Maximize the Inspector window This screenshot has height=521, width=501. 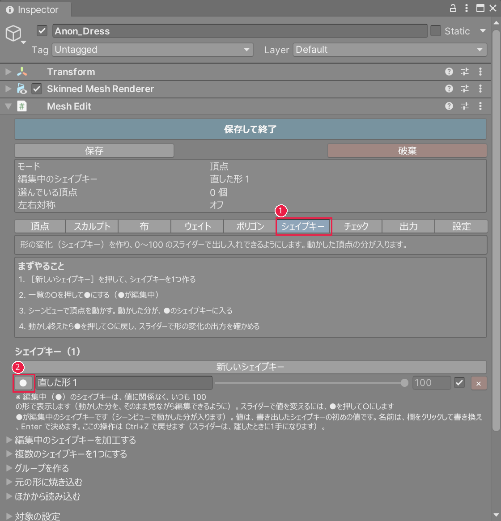point(480,8)
